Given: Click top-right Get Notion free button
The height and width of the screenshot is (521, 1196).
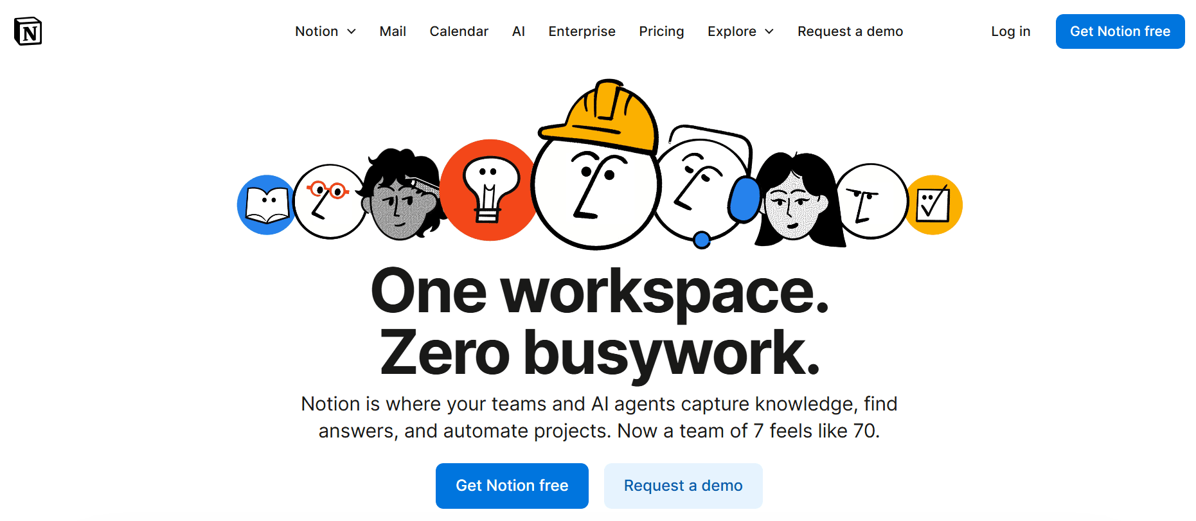Looking at the screenshot, I should coord(1120,31).
